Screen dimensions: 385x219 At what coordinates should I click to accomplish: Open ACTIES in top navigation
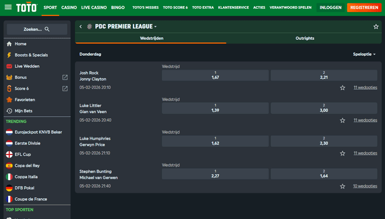[259, 8]
